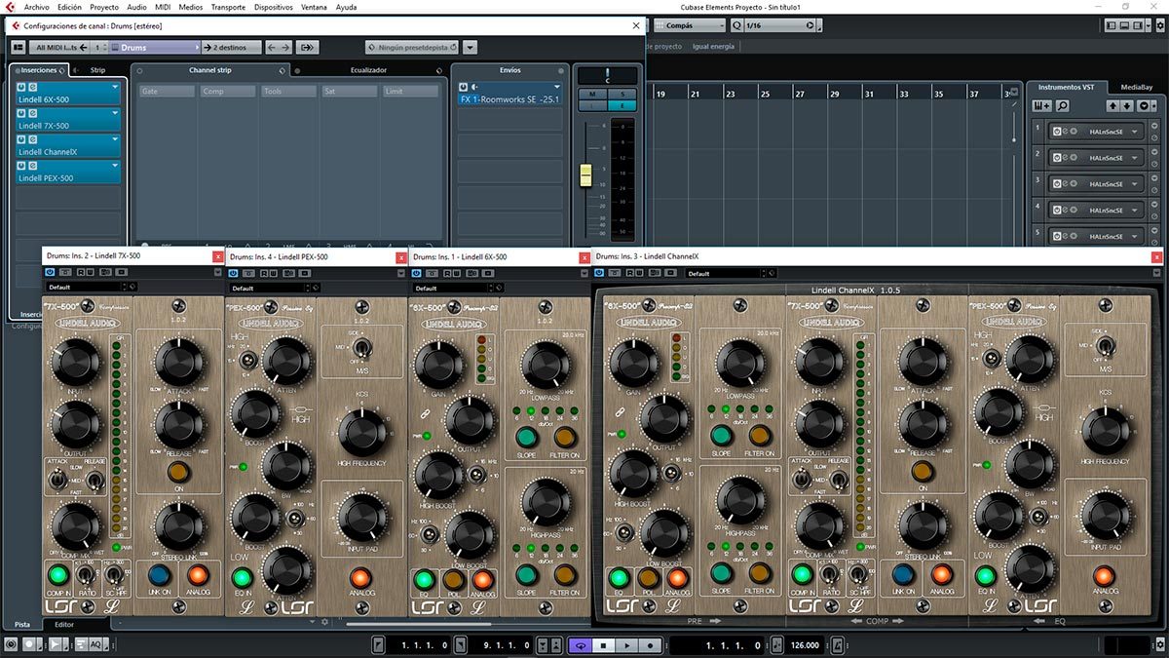The height and width of the screenshot is (658, 1169).
Task: Toggle EQ IN button on PEX-500 window
Action: click(x=243, y=579)
